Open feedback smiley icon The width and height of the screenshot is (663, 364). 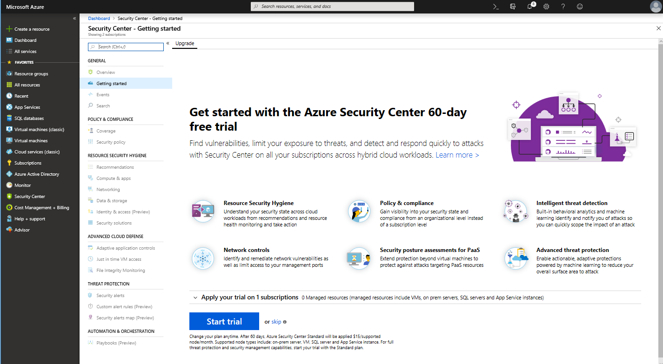(580, 7)
